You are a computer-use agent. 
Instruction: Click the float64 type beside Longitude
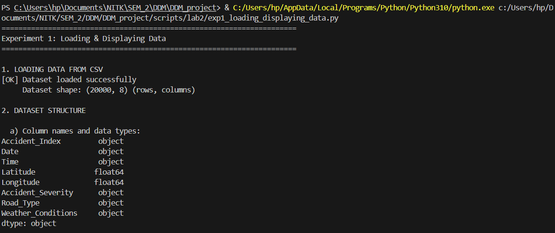(x=109, y=183)
